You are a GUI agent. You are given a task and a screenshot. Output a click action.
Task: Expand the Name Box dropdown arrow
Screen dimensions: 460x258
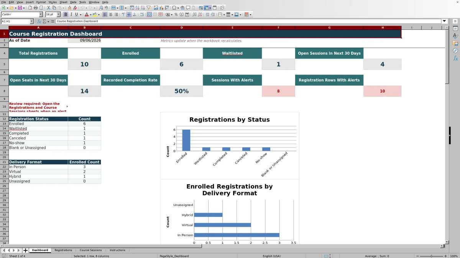coord(31,21)
